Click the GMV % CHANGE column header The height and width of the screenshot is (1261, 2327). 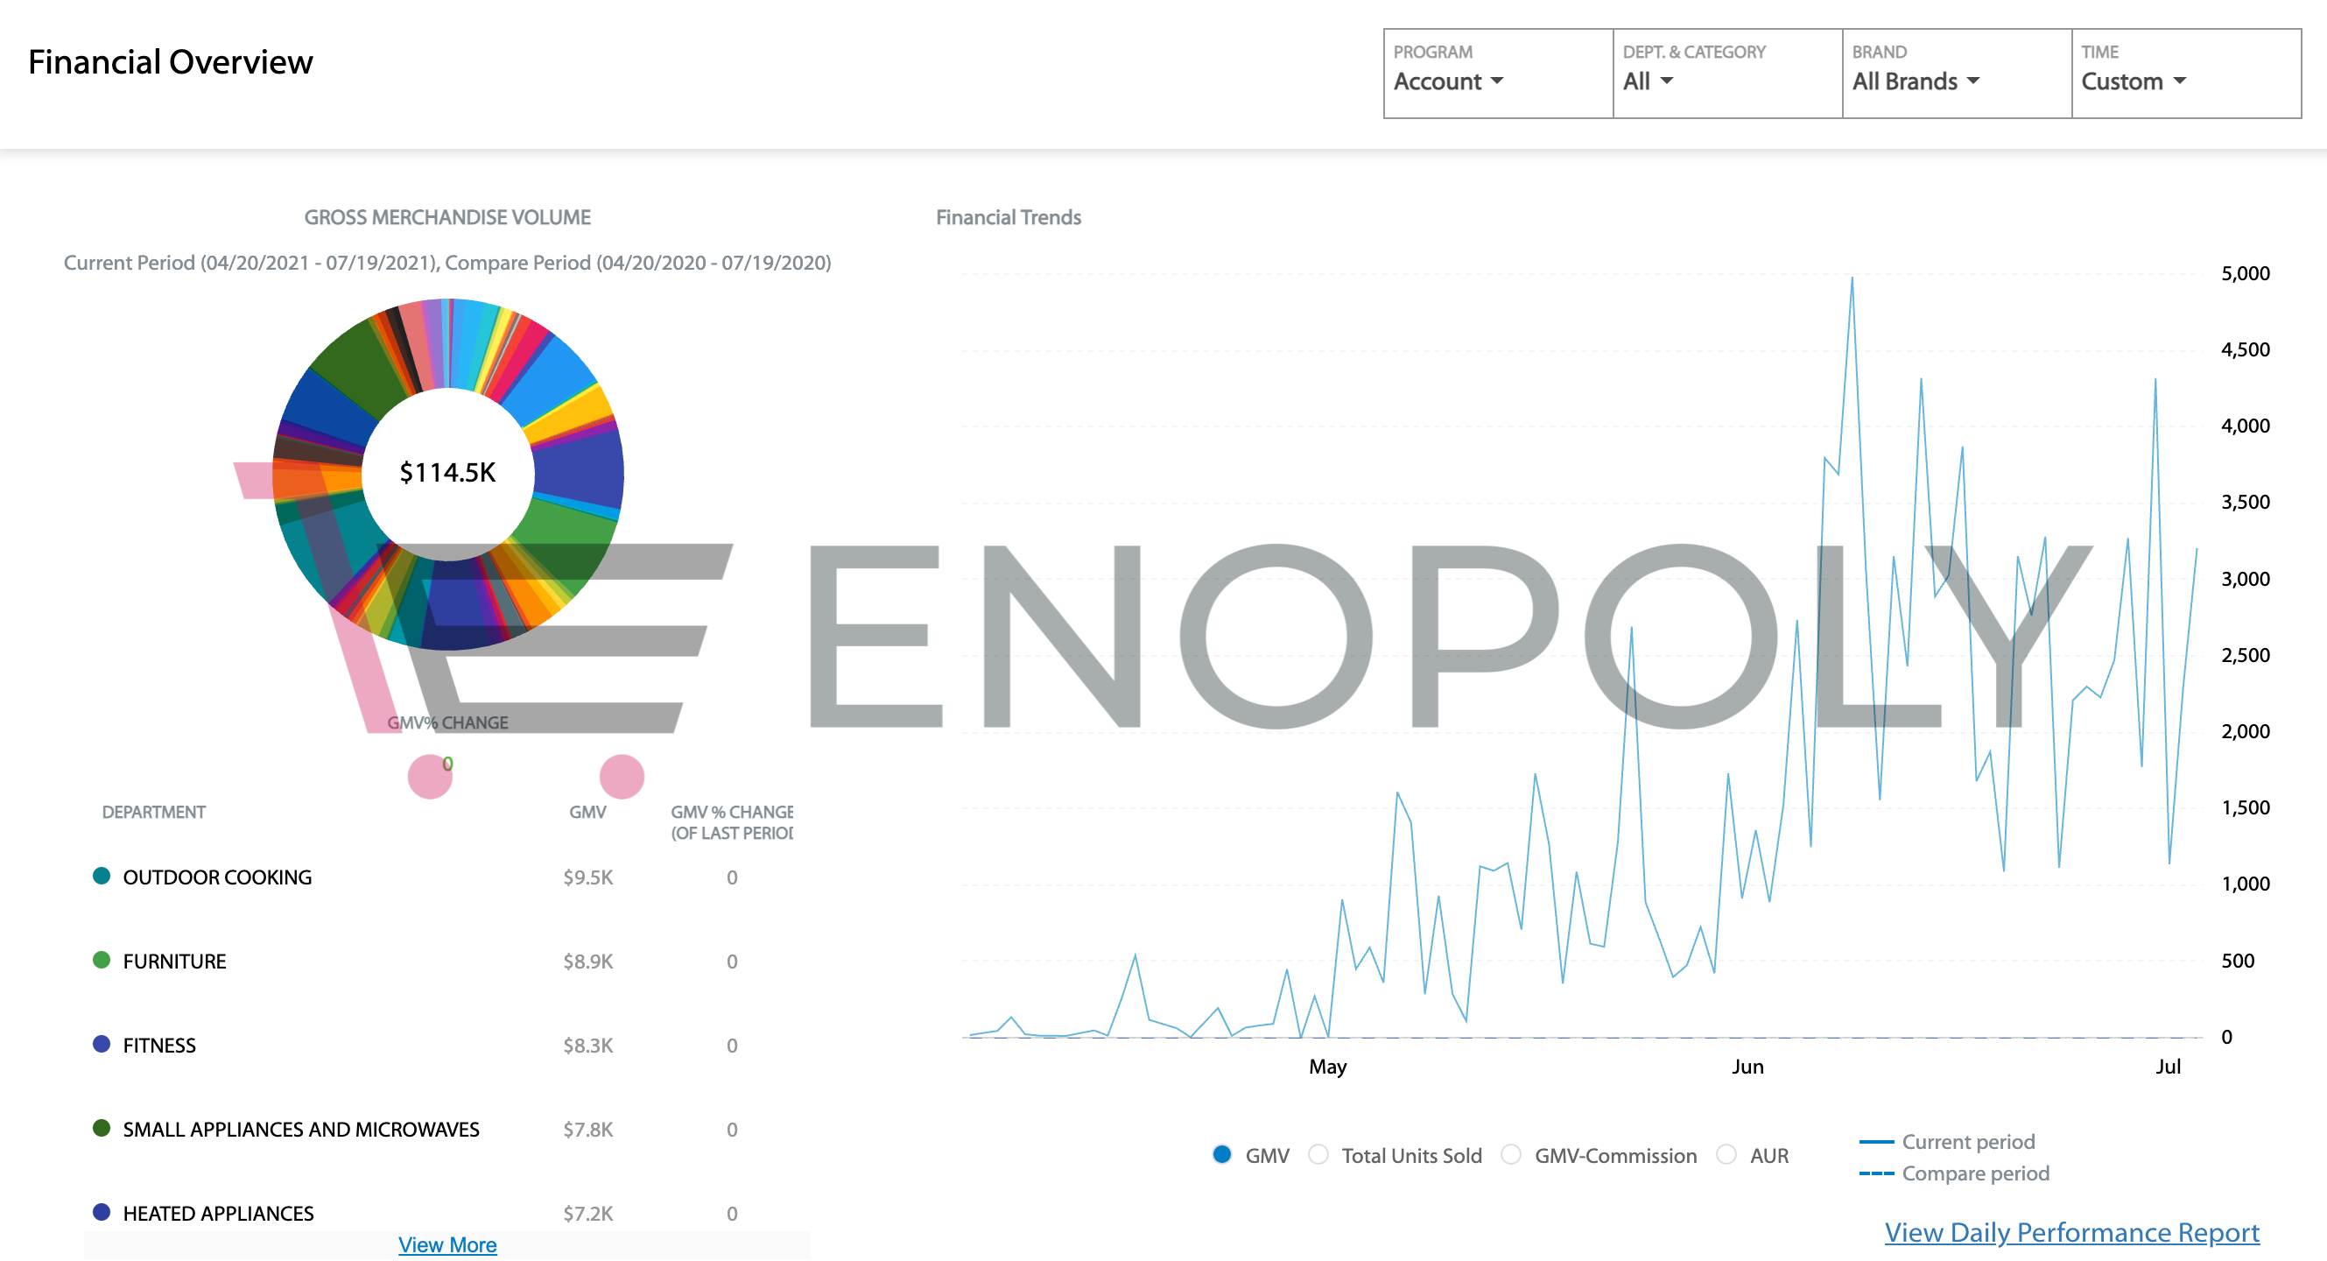(x=732, y=822)
